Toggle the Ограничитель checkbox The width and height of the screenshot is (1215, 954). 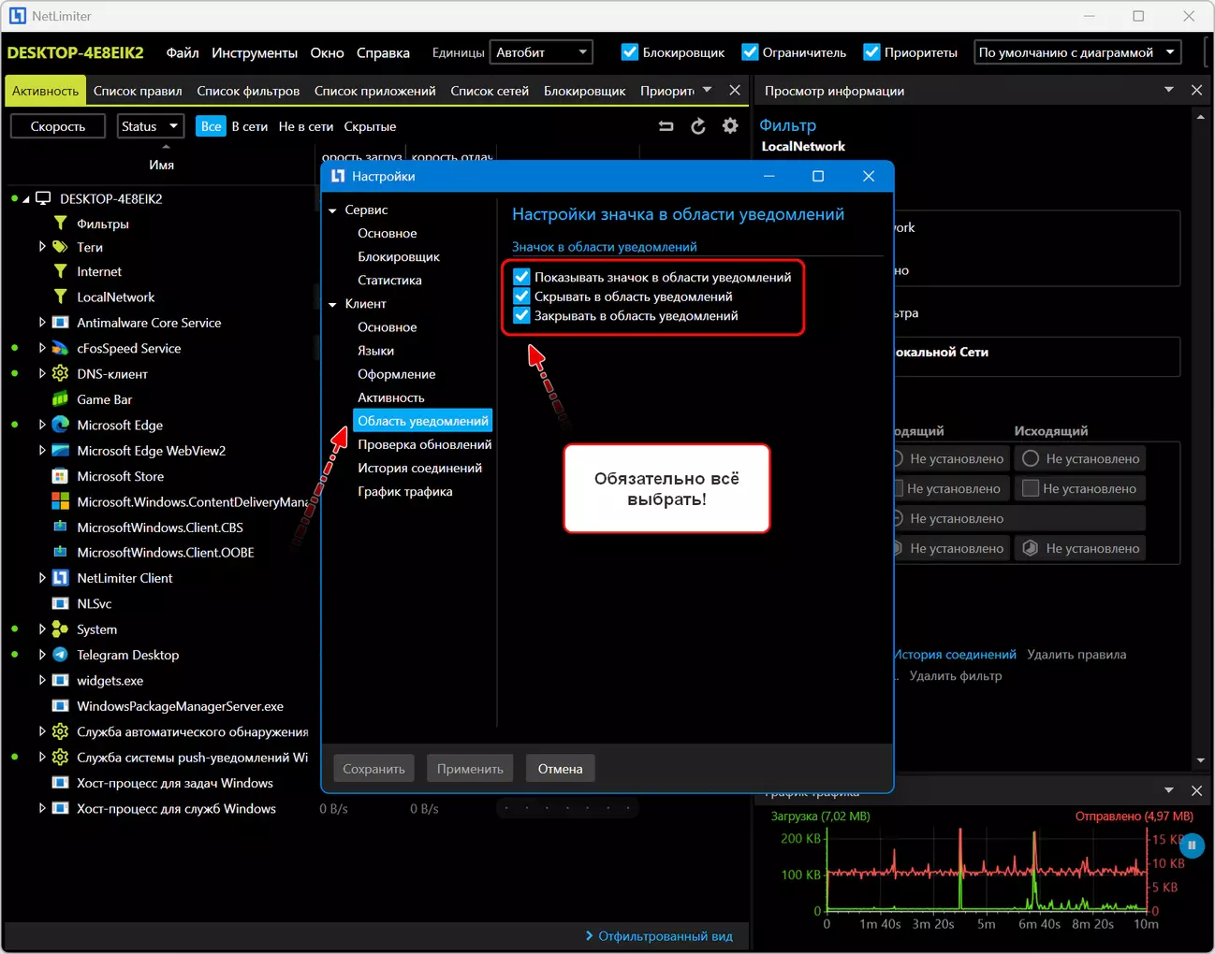750,52
